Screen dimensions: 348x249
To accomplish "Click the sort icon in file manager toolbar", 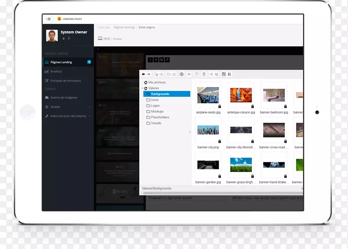I will click(x=229, y=74).
